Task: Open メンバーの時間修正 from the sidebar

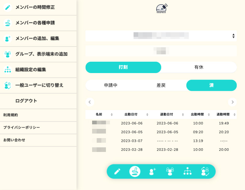Action: tap(35, 7)
